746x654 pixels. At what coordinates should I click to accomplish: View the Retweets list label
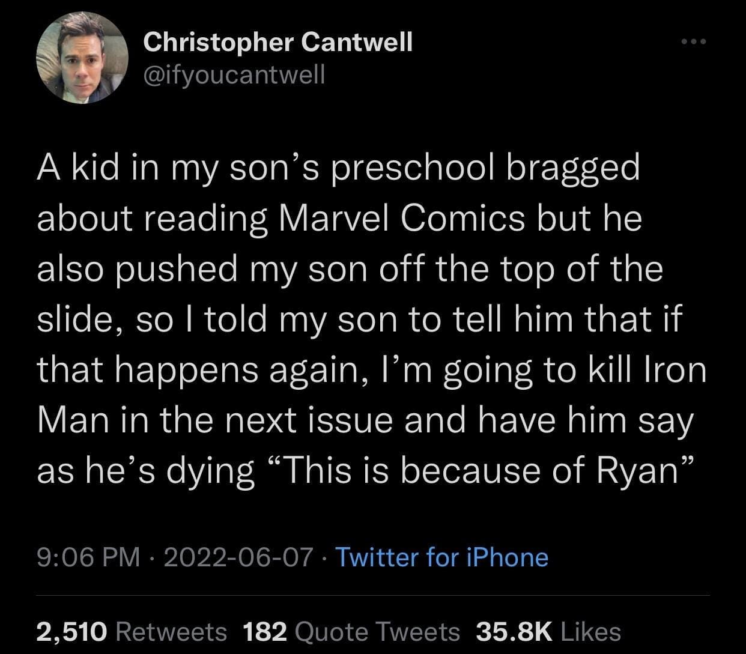[x=171, y=631]
